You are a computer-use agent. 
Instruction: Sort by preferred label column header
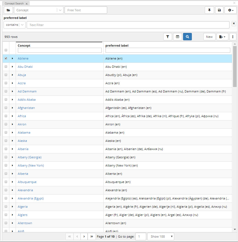click(x=117, y=46)
